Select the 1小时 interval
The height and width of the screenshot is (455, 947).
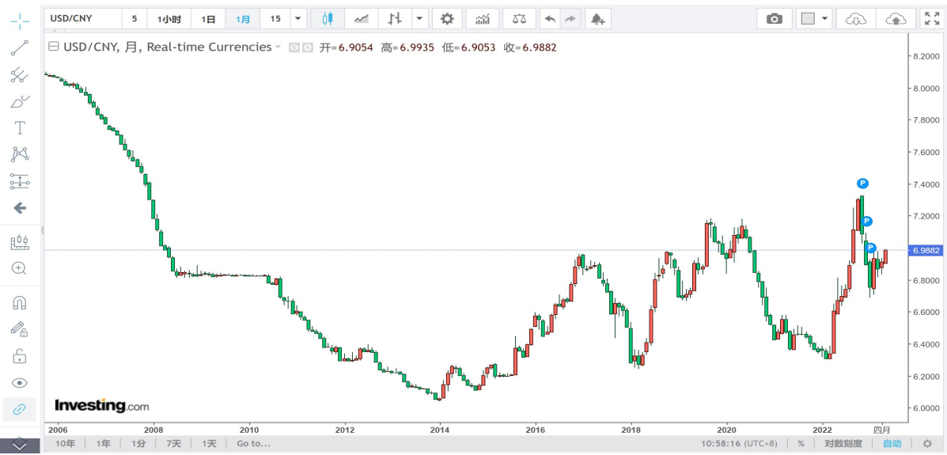[x=169, y=19]
